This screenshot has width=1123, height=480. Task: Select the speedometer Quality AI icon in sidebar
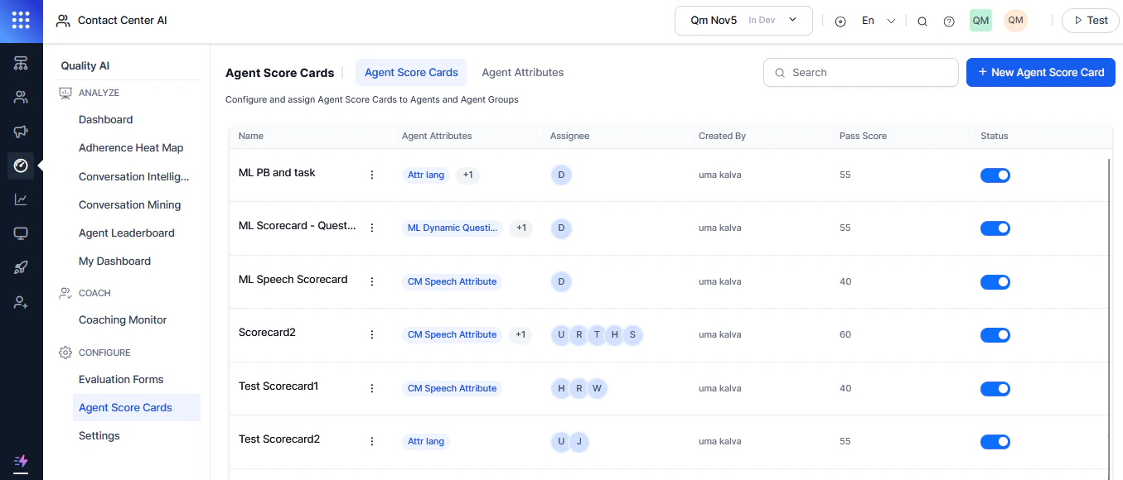click(x=21, y=166)
